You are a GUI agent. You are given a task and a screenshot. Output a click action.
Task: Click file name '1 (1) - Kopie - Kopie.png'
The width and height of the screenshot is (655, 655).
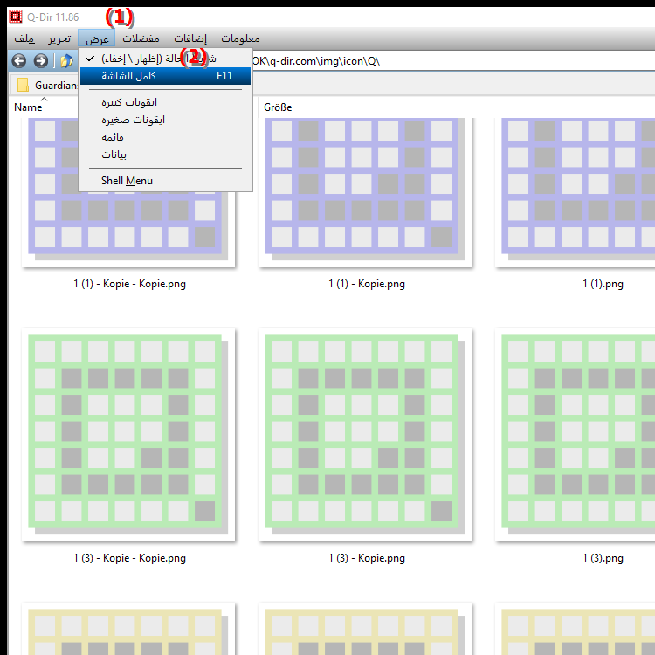pos(129,284)
